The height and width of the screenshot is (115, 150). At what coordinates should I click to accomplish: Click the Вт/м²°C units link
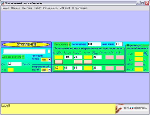(145, 53)
